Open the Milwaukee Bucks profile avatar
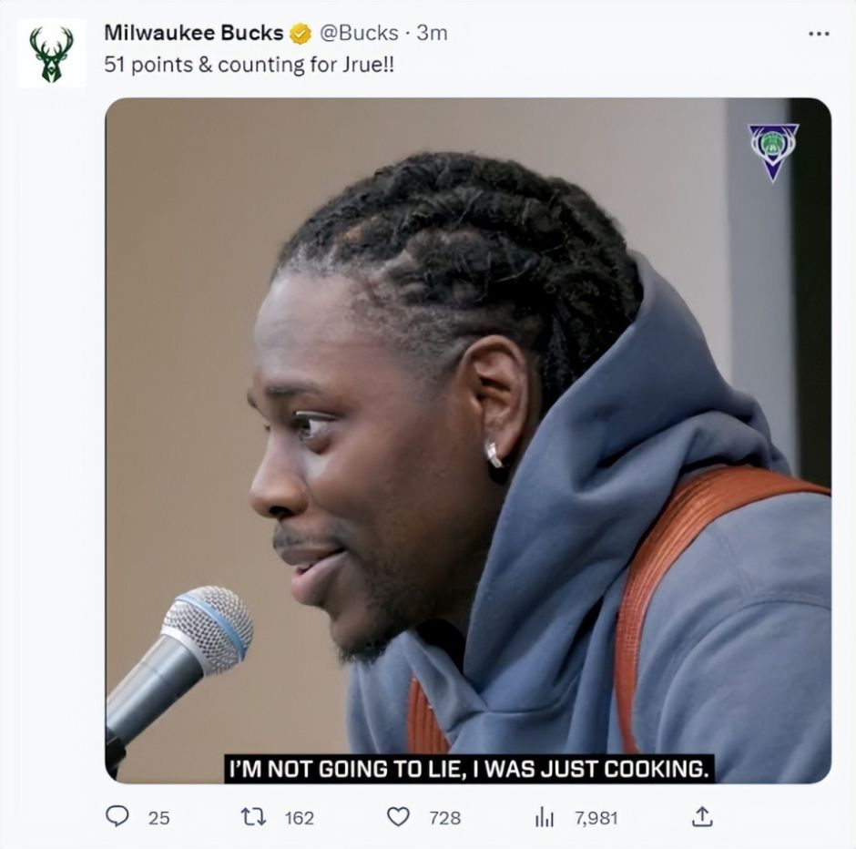The height and width of the screenshot is (849, 856). [51, 54]
